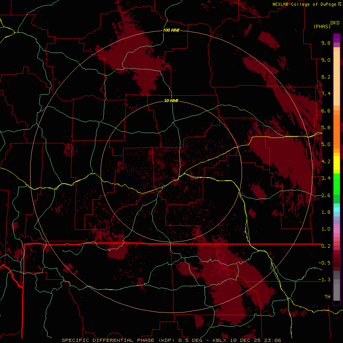343x343 pixels.
Task: Click the cyan segment of the color bar
Action: point(337,209)
